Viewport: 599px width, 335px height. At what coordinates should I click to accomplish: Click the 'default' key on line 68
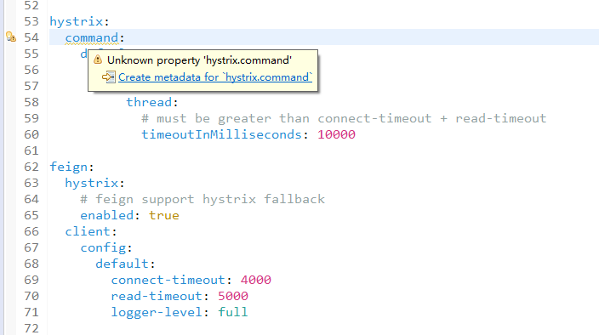point(123,264)
